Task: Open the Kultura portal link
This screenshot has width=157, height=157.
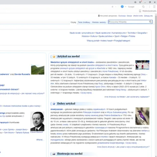Action: [94, 36]
